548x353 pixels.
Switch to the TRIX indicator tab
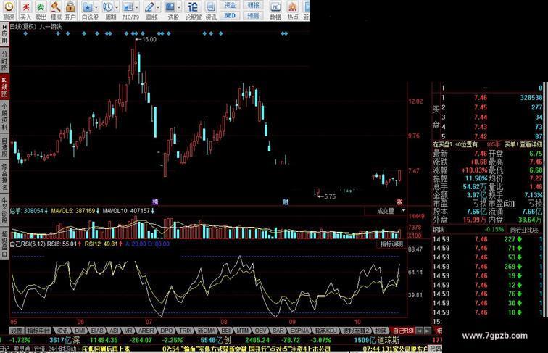tap(186, 331)
